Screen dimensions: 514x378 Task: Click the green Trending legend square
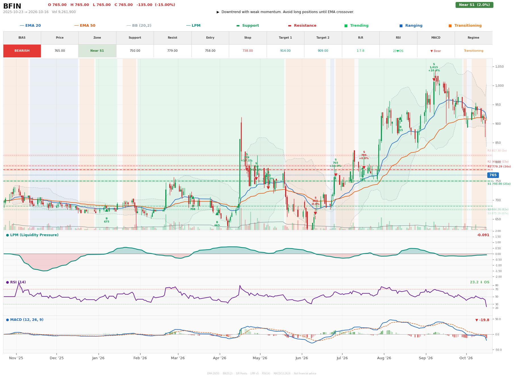346,26
